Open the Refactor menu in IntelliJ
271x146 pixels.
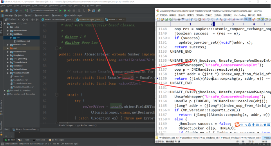(54, 6)
